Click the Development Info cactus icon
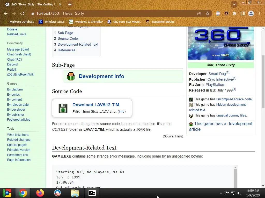265x198 pixels. (x=71, y=76)
